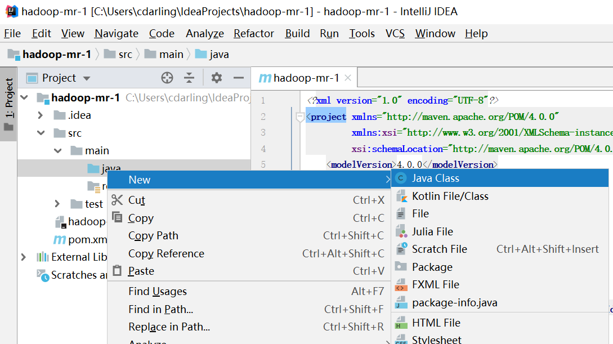Hide the Project panel with minus icon
This screenshot has width=613, height=344.
239,78
